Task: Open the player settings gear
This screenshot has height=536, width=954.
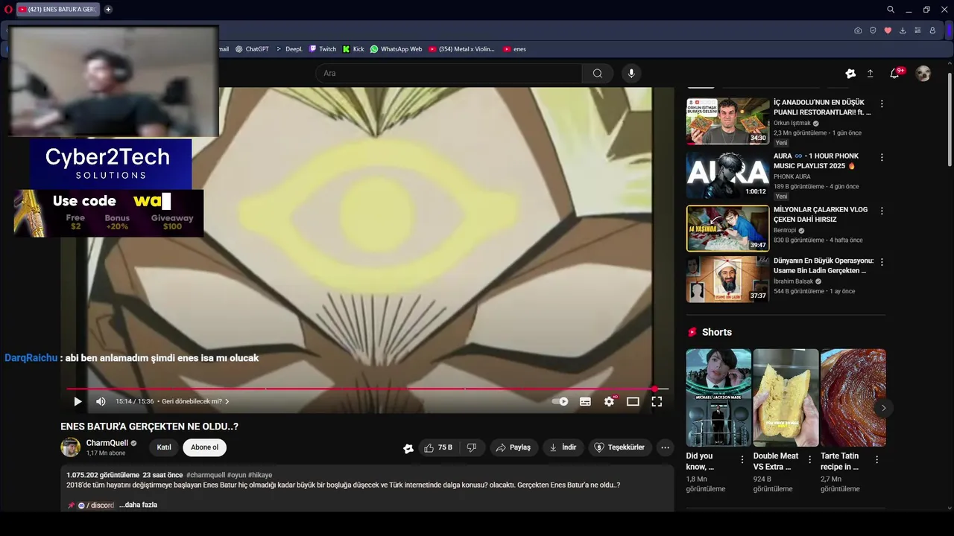Action: tap(609, 401)
